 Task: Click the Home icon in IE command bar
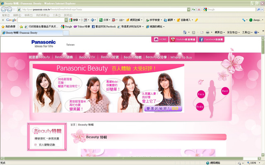pyautogui.click(x=185, y=32)
